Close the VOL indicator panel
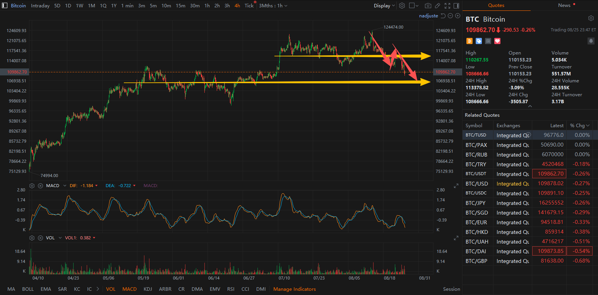The image size is (598, 295). [40, 238]
